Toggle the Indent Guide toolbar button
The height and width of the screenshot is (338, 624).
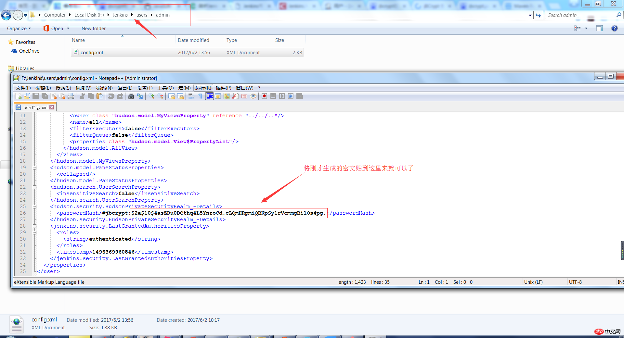coord(209,96)
